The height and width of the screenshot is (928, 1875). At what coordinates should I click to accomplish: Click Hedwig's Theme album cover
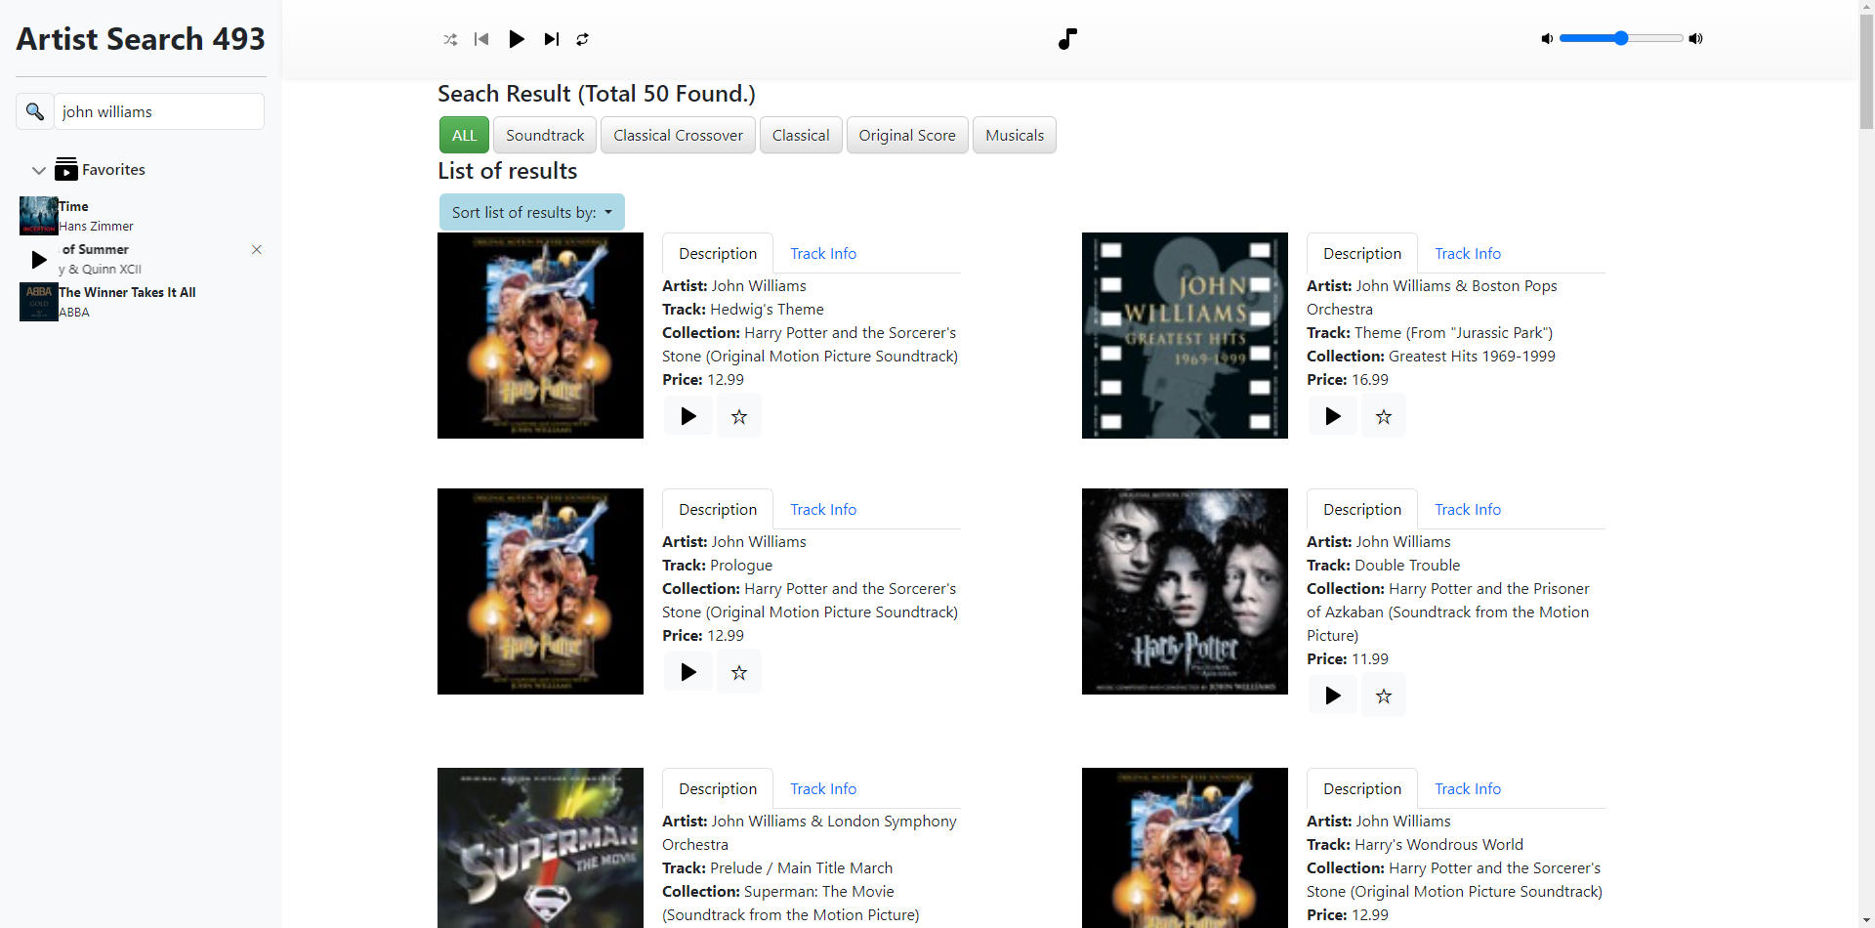coord(540,335)
